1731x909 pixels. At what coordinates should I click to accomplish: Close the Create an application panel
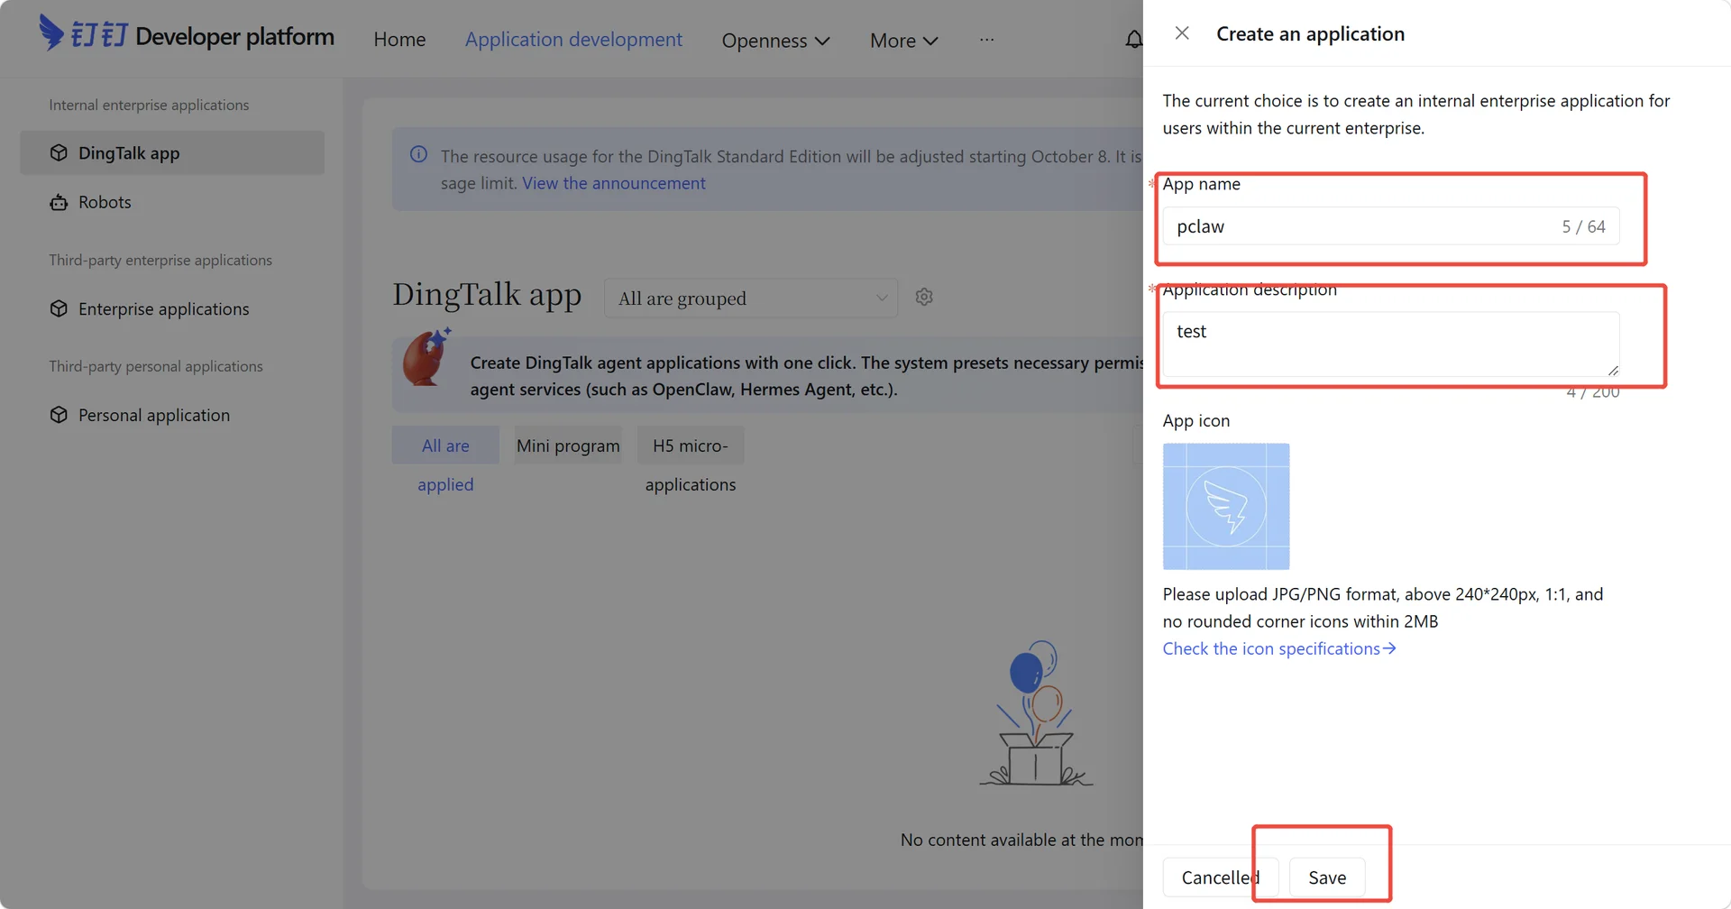point(1182,33)
